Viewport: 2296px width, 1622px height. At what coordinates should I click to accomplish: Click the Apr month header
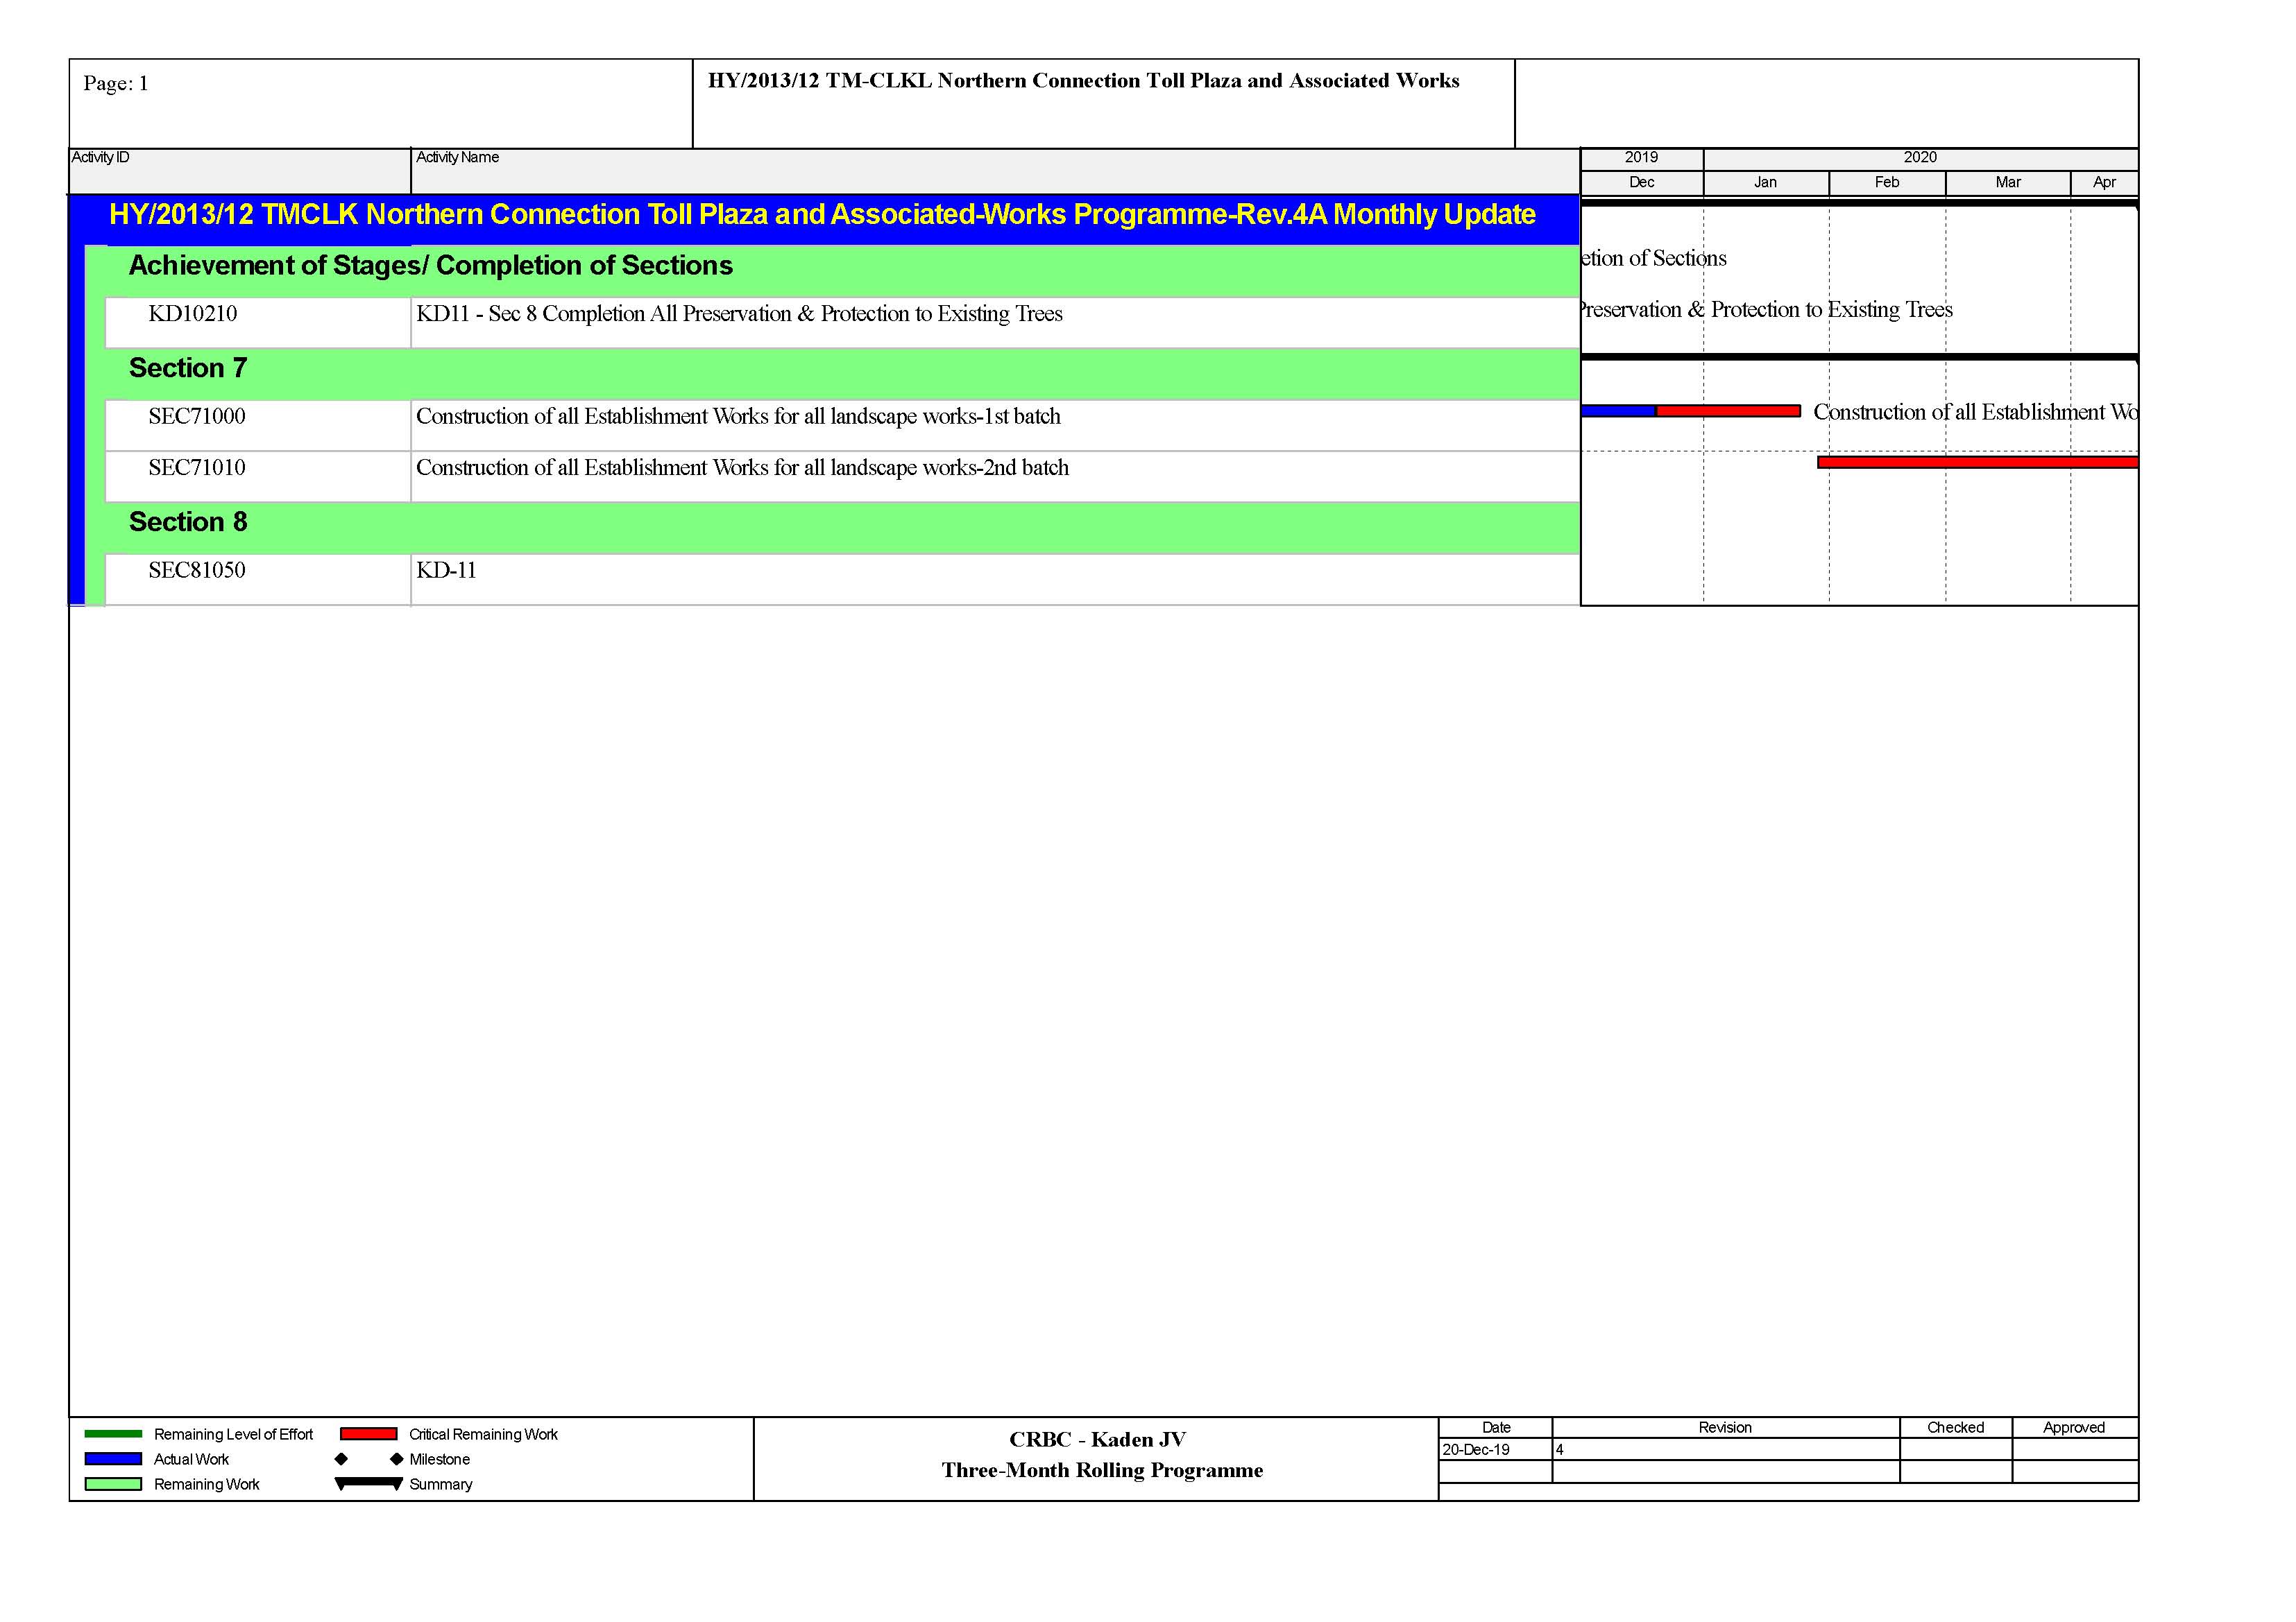click(2104, 183)
